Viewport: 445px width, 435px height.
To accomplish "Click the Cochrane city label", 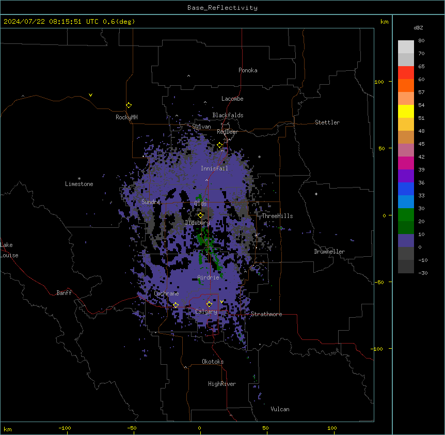I will click(166, 293).
